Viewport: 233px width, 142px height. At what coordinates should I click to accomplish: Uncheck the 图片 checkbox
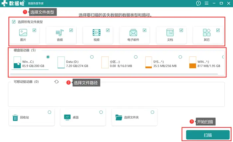34,30
